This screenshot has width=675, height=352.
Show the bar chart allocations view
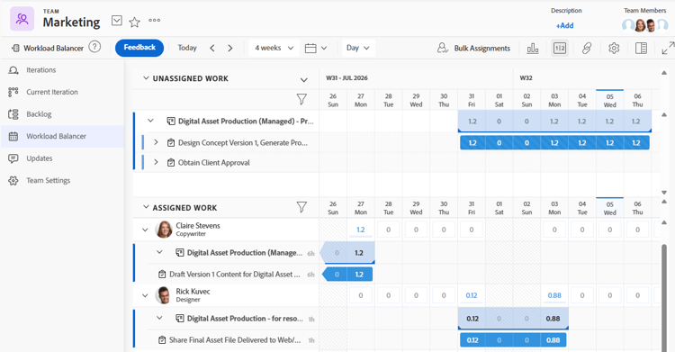pos(533,49)
